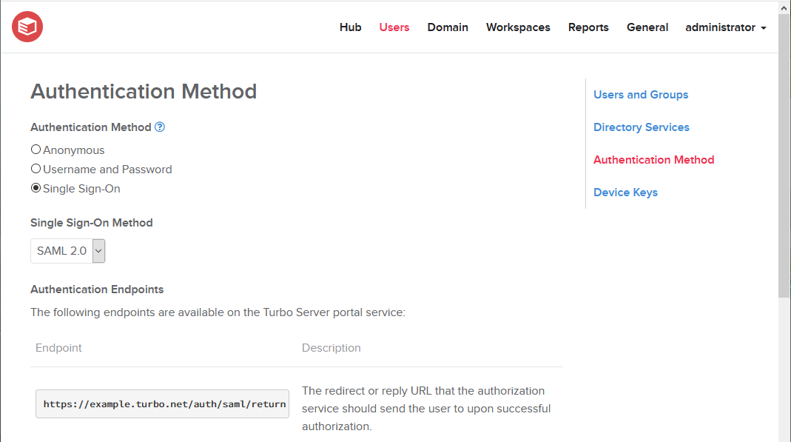Open the Single Sign-On Method dropdown
The height and width of the screenshot is (442, 791).
click(x=98, y=250)
